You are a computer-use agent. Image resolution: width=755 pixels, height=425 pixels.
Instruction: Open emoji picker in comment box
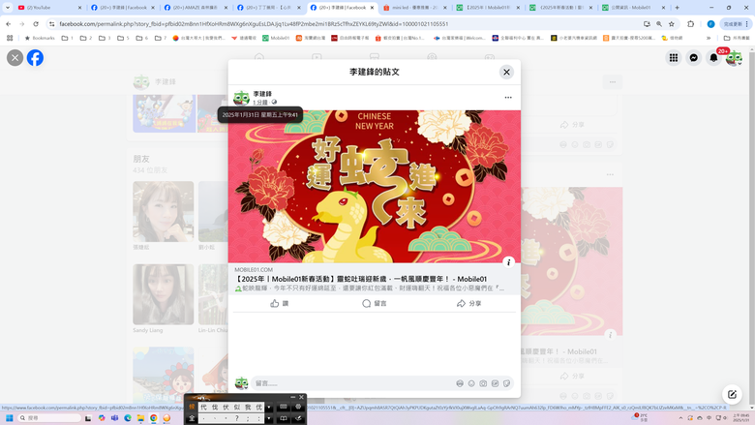pos(471,383)
